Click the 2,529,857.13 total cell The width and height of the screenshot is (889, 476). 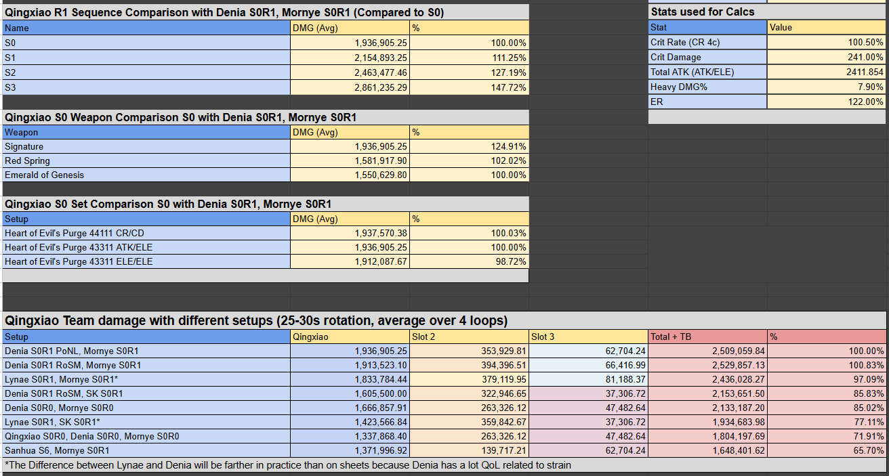[x=708, y=365]
